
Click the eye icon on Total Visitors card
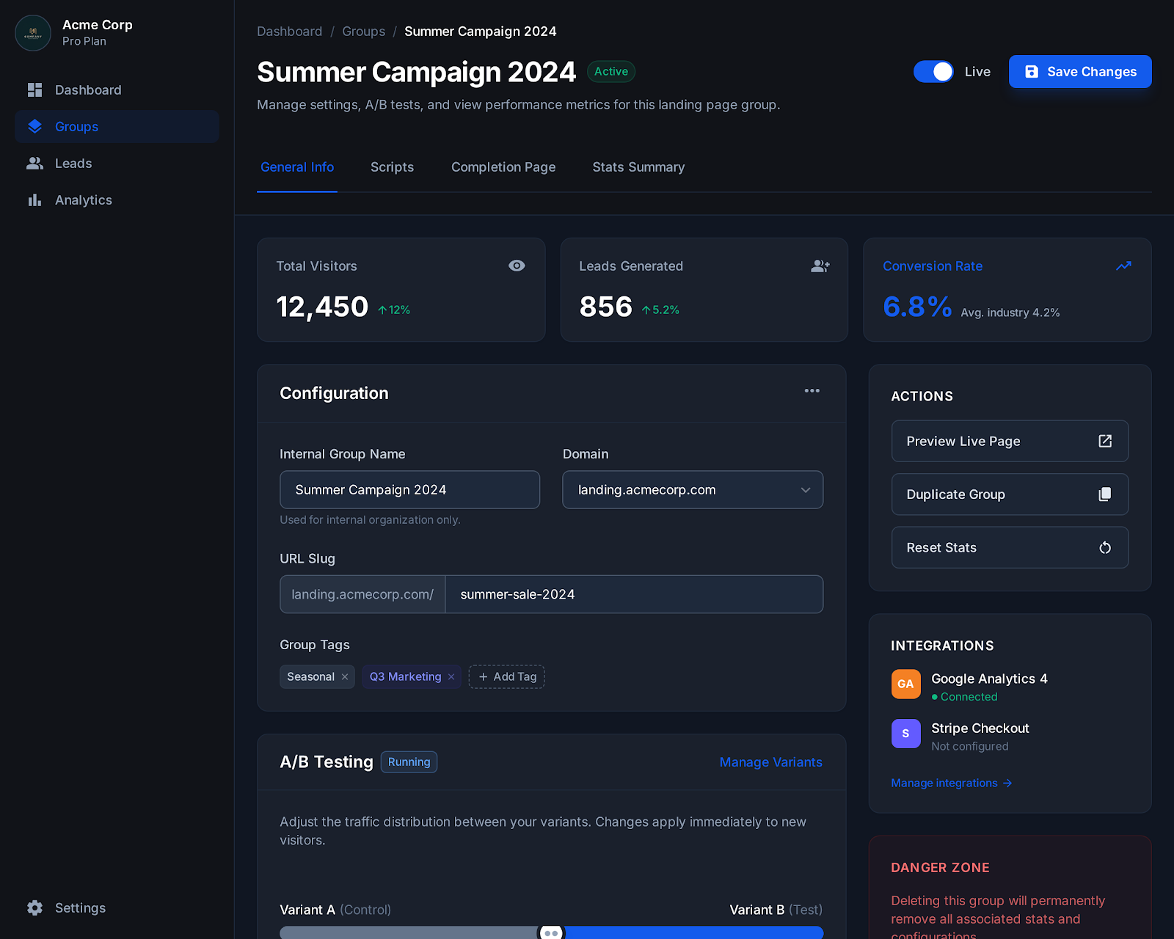tap(517, 266)
